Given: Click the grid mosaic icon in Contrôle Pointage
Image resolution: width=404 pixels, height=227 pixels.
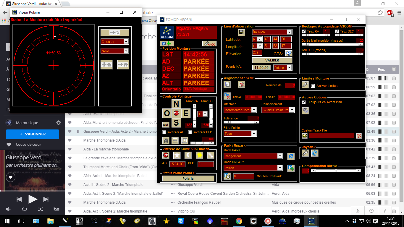Looking at the screenshot, I should [x=175, y=140].
